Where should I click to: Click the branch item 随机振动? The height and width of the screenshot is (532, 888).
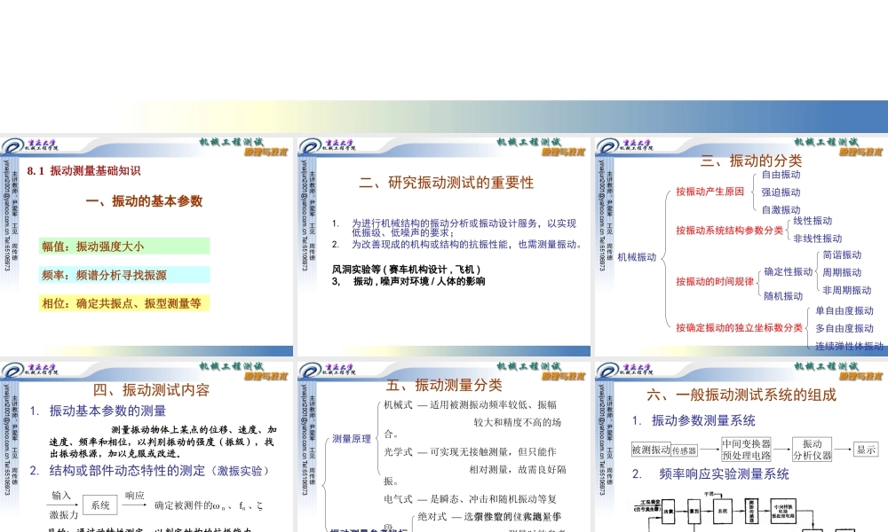click(783, 296)
